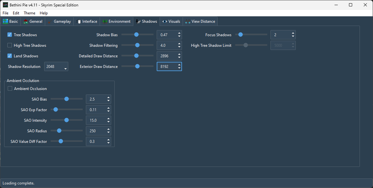Disable the Tree Shadows checkbox
The height and width of the screenshot is (188, 373).
tap(10, 35)
